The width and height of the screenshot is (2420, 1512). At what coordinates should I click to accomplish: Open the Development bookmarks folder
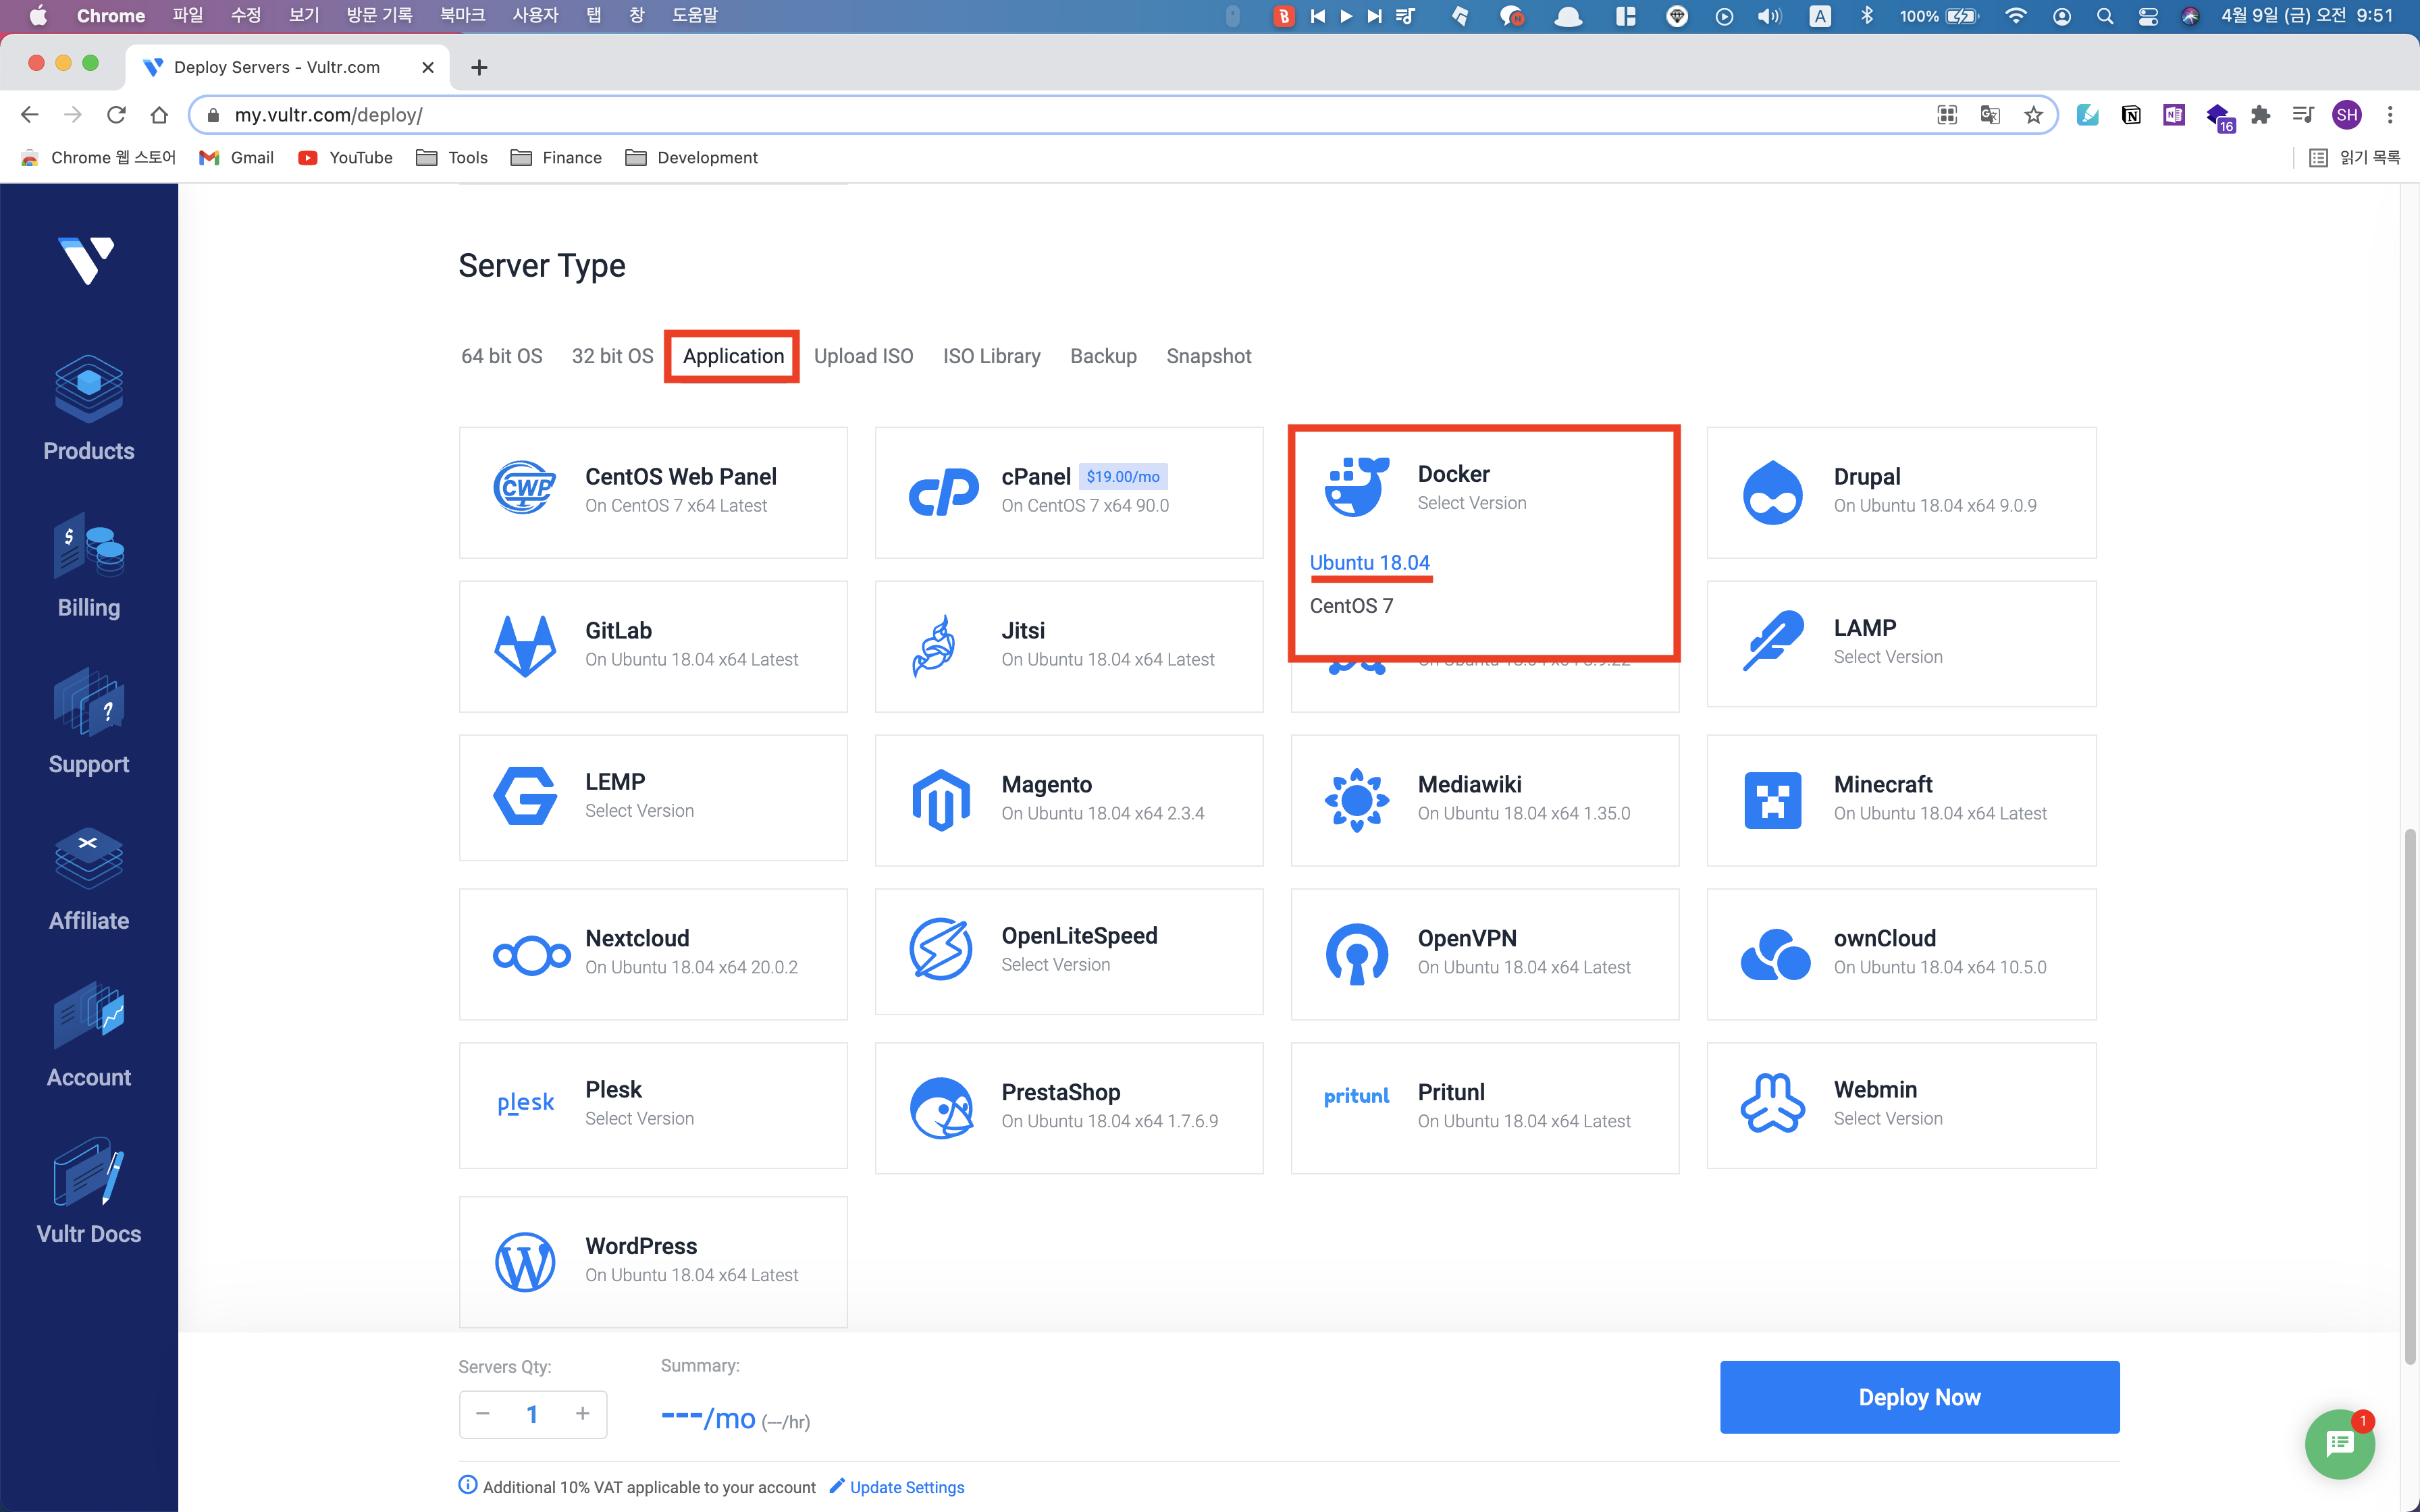(x=691, y=158)
